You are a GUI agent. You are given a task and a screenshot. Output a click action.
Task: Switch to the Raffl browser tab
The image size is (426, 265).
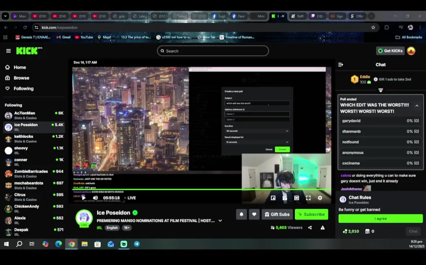tap(298, 16)
